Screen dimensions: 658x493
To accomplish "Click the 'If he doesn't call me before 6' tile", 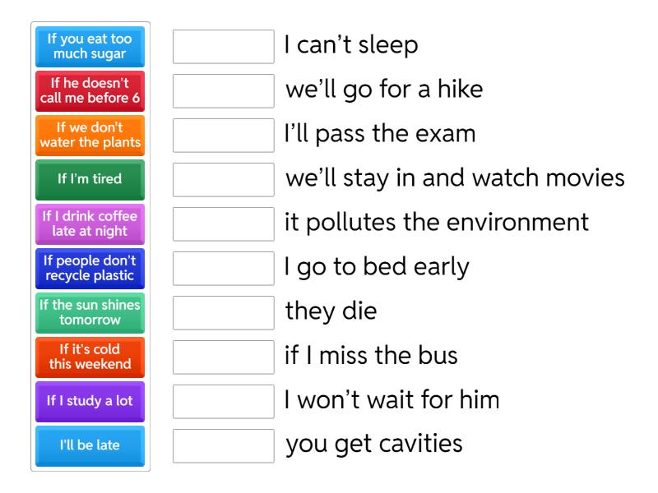I will point(90,91).
